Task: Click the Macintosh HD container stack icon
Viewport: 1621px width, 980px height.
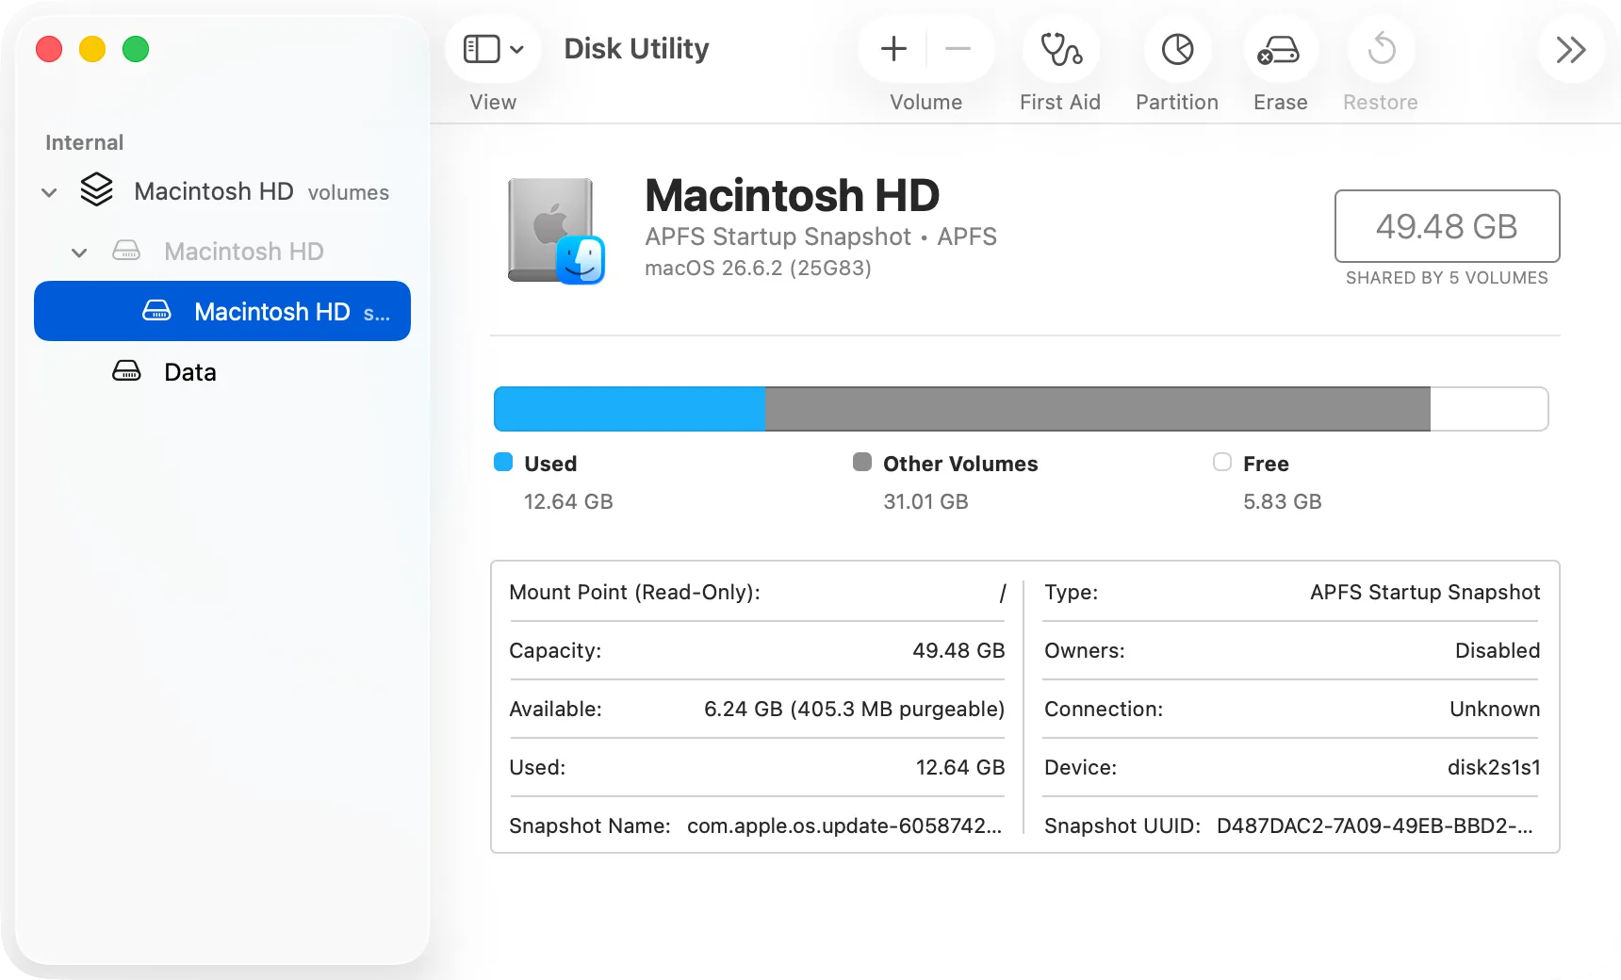Action: [x=96, y=189]
